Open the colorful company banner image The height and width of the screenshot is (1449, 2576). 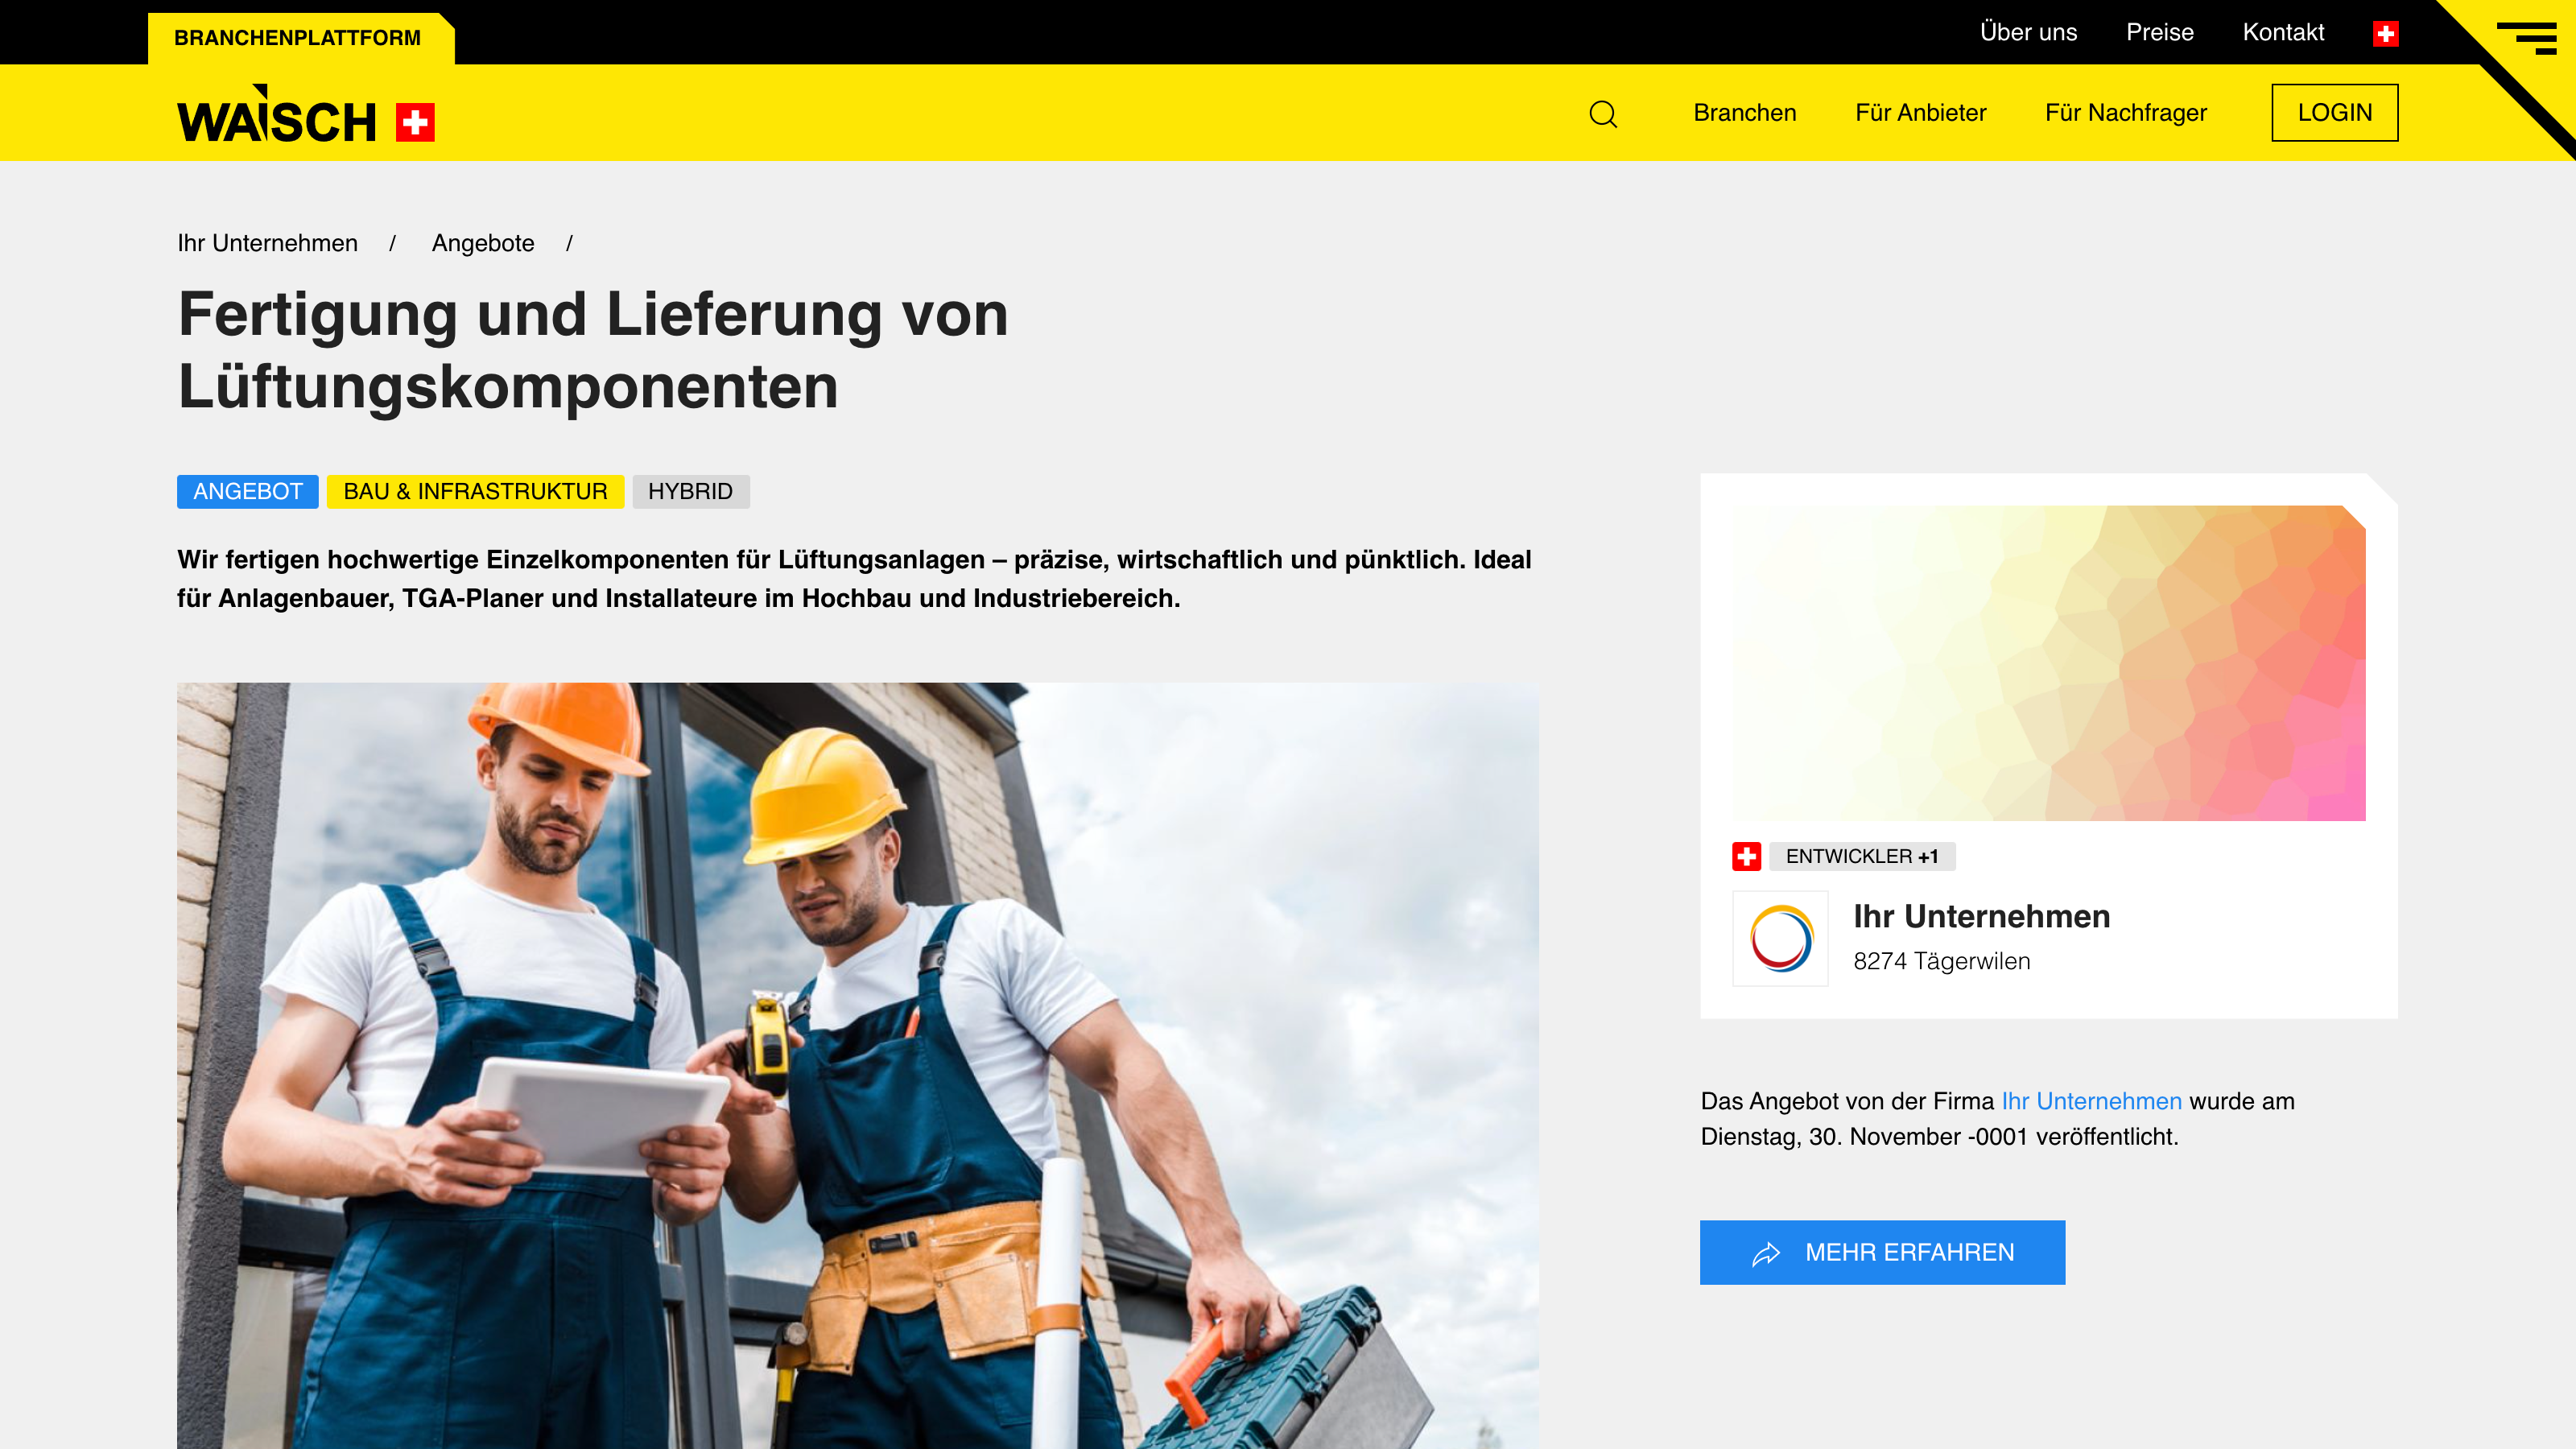pos(2049,663)
